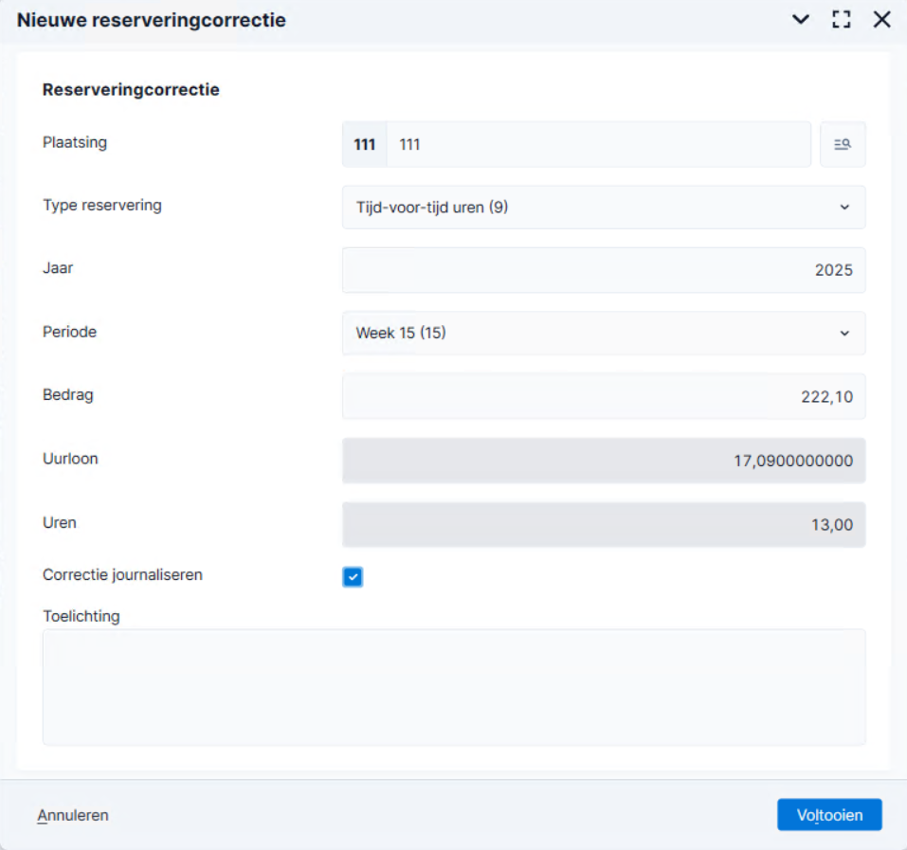Click the greyed Uren field showing 13,00
907x850 pixels.
[x=604, y=524]
